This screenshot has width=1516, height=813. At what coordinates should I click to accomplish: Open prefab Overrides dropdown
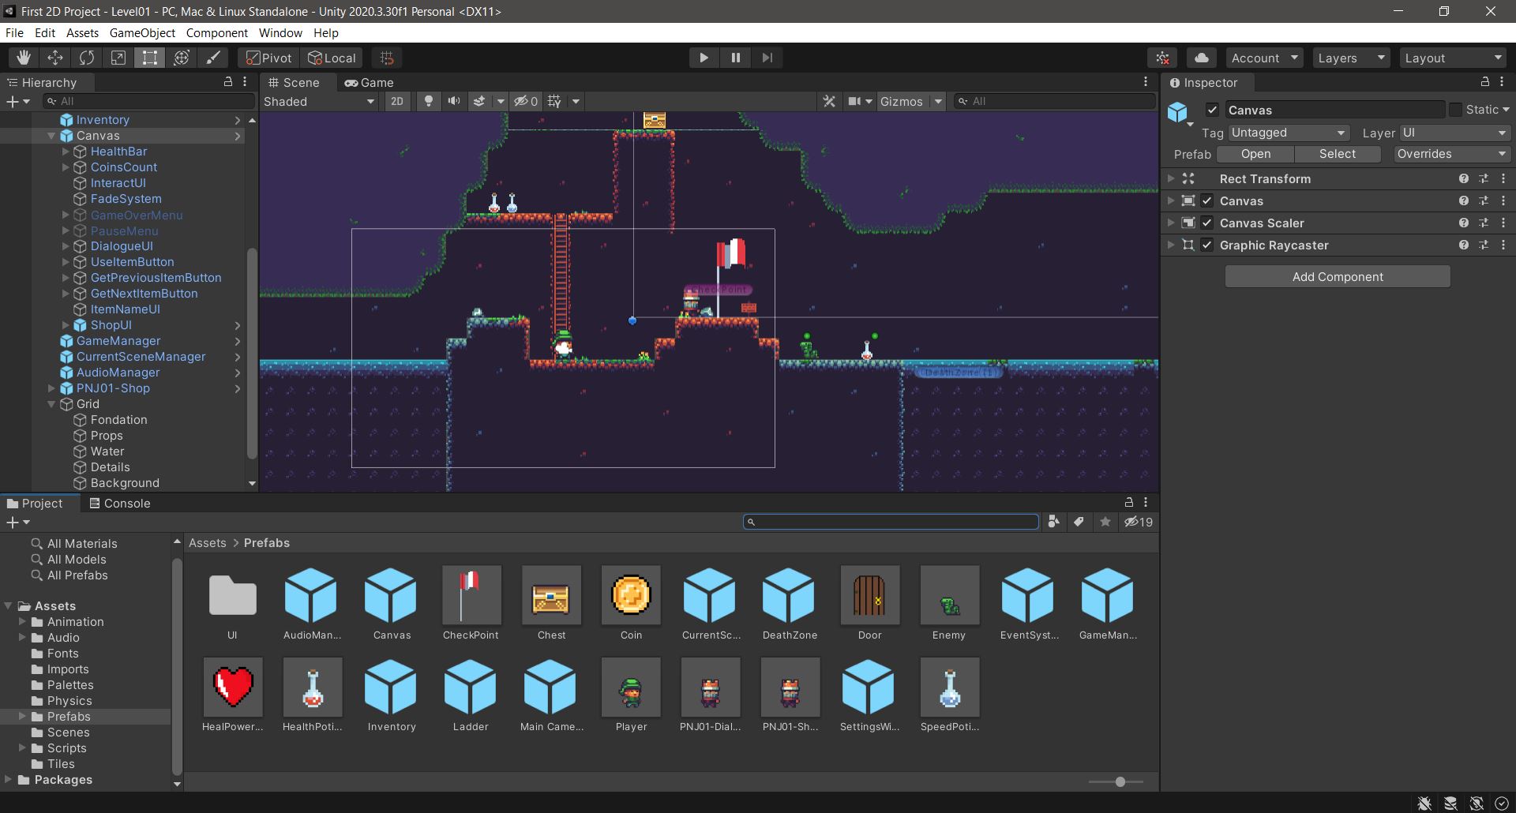click(1452, 154)
